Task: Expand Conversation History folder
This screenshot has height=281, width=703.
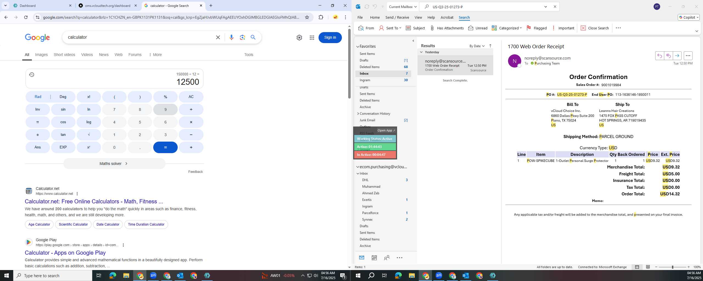Action: tap(358, 114)
